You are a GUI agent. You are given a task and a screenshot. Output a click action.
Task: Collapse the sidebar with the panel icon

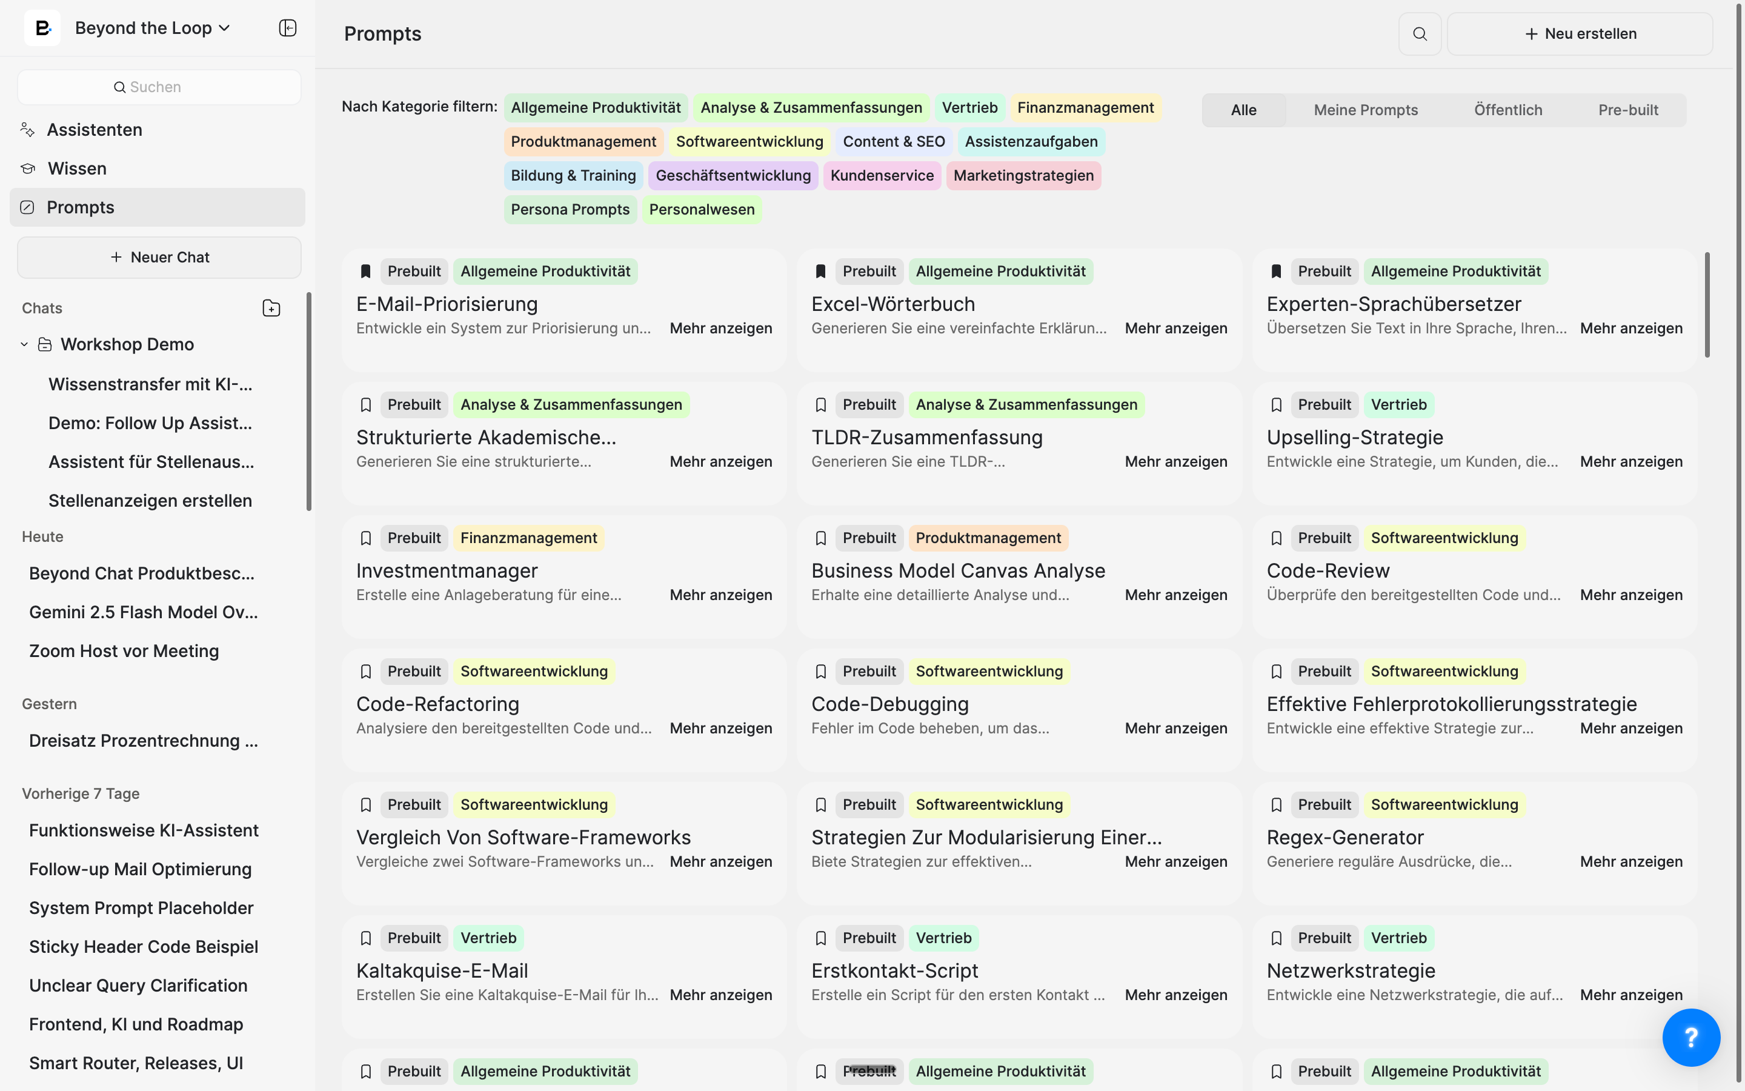(288, 28)
